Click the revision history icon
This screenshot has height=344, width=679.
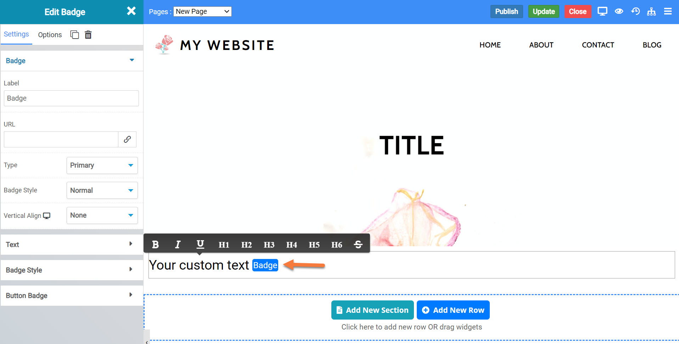(x=635, y=12)
